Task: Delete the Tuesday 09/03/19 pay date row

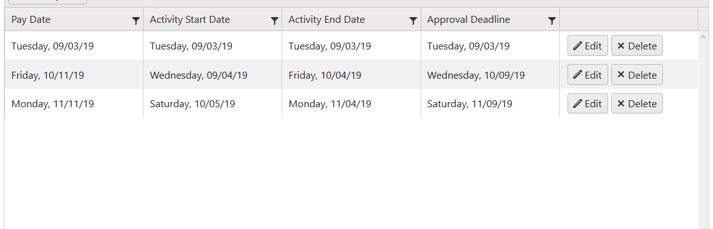Action: pyautogui.click(x=637, y=46)
